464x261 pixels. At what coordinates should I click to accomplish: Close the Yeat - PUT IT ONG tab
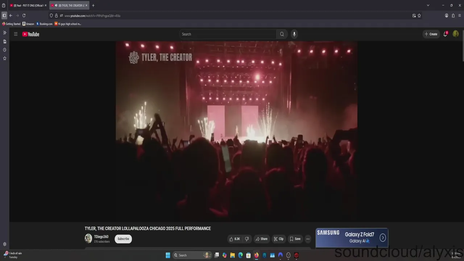point(46,5)
